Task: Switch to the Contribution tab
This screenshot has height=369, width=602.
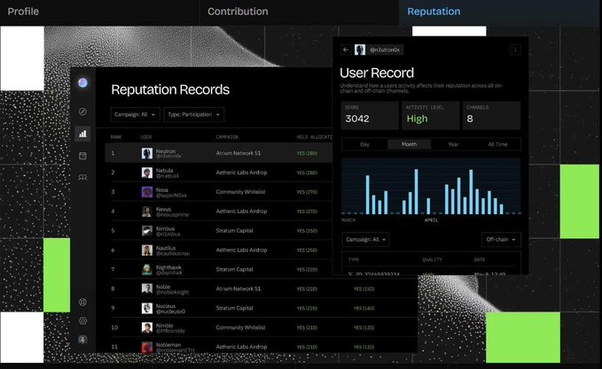Action: pyautogui.click(x=238, y=12)
